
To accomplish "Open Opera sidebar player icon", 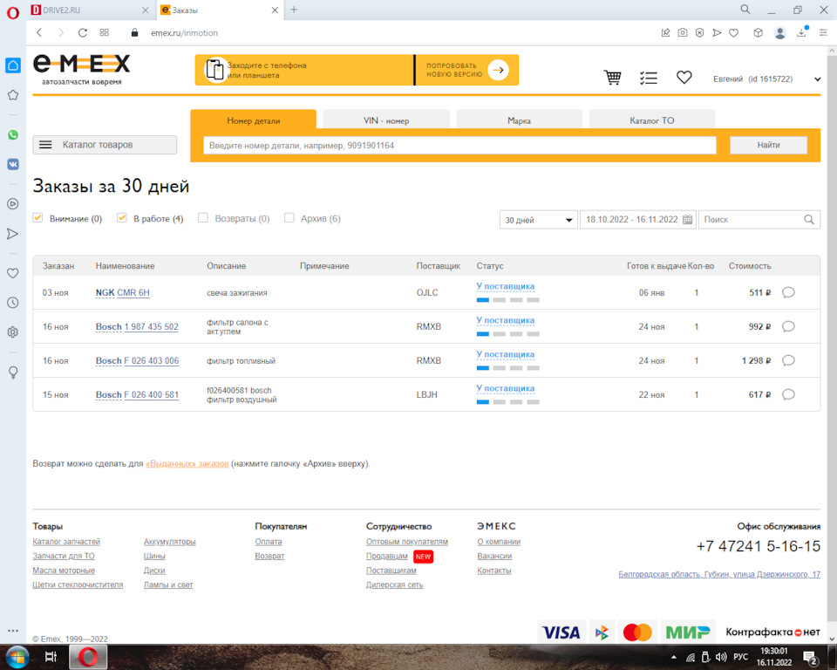I will pyautogui.click(x=13, y=204).
